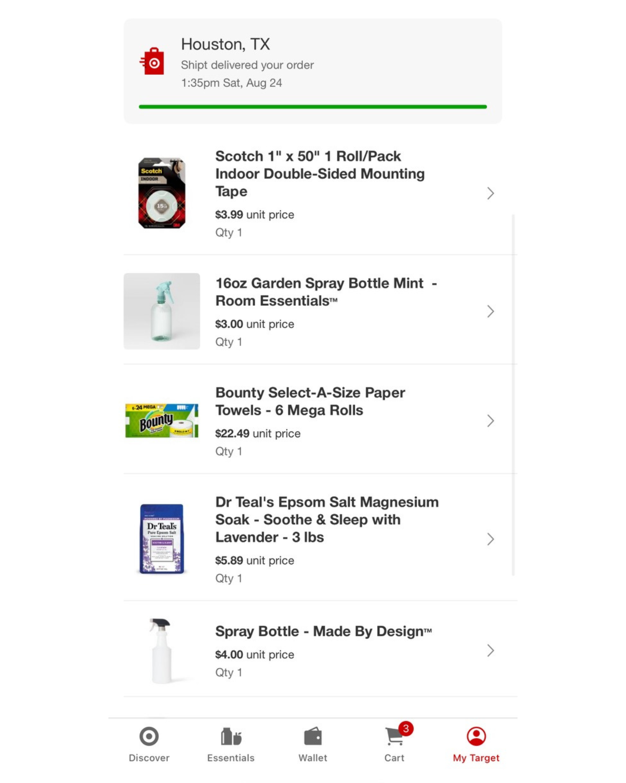This screenshot has height=783, width=626.
Task: Tap the red Shipt delivery bag icon
Action: tap(153, 61)
